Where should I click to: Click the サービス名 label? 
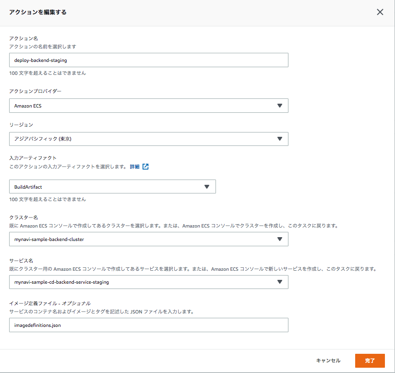click(x=21, y=261)
